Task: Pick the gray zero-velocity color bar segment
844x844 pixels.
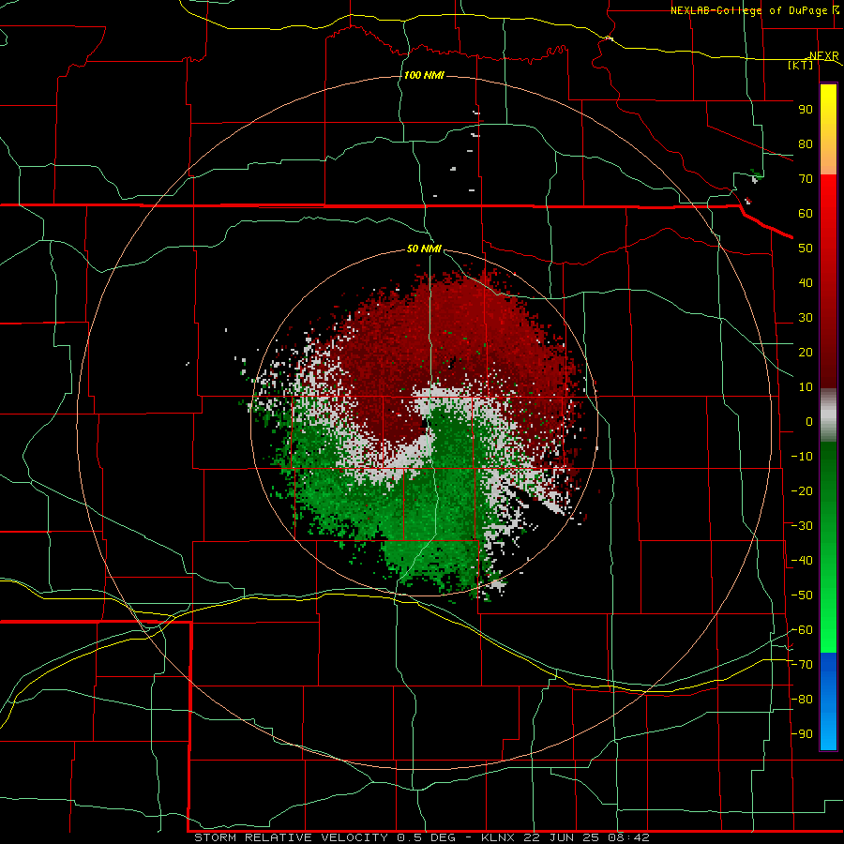Action: 828,414
